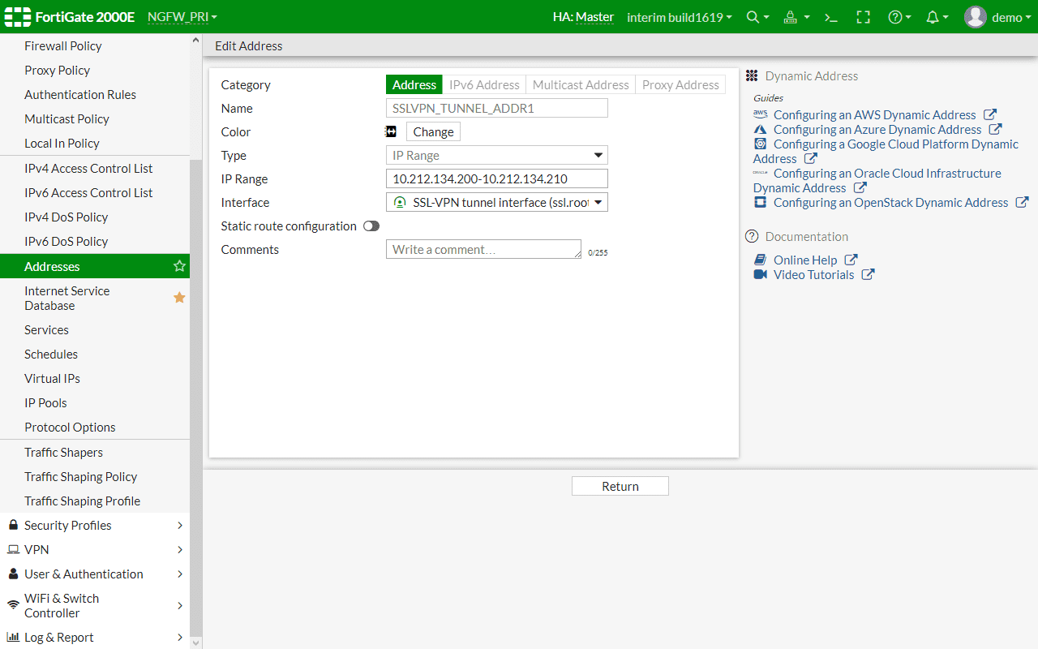1038x649 pixels.
Task: Expand User & Authentication menu
Action: 179,574
